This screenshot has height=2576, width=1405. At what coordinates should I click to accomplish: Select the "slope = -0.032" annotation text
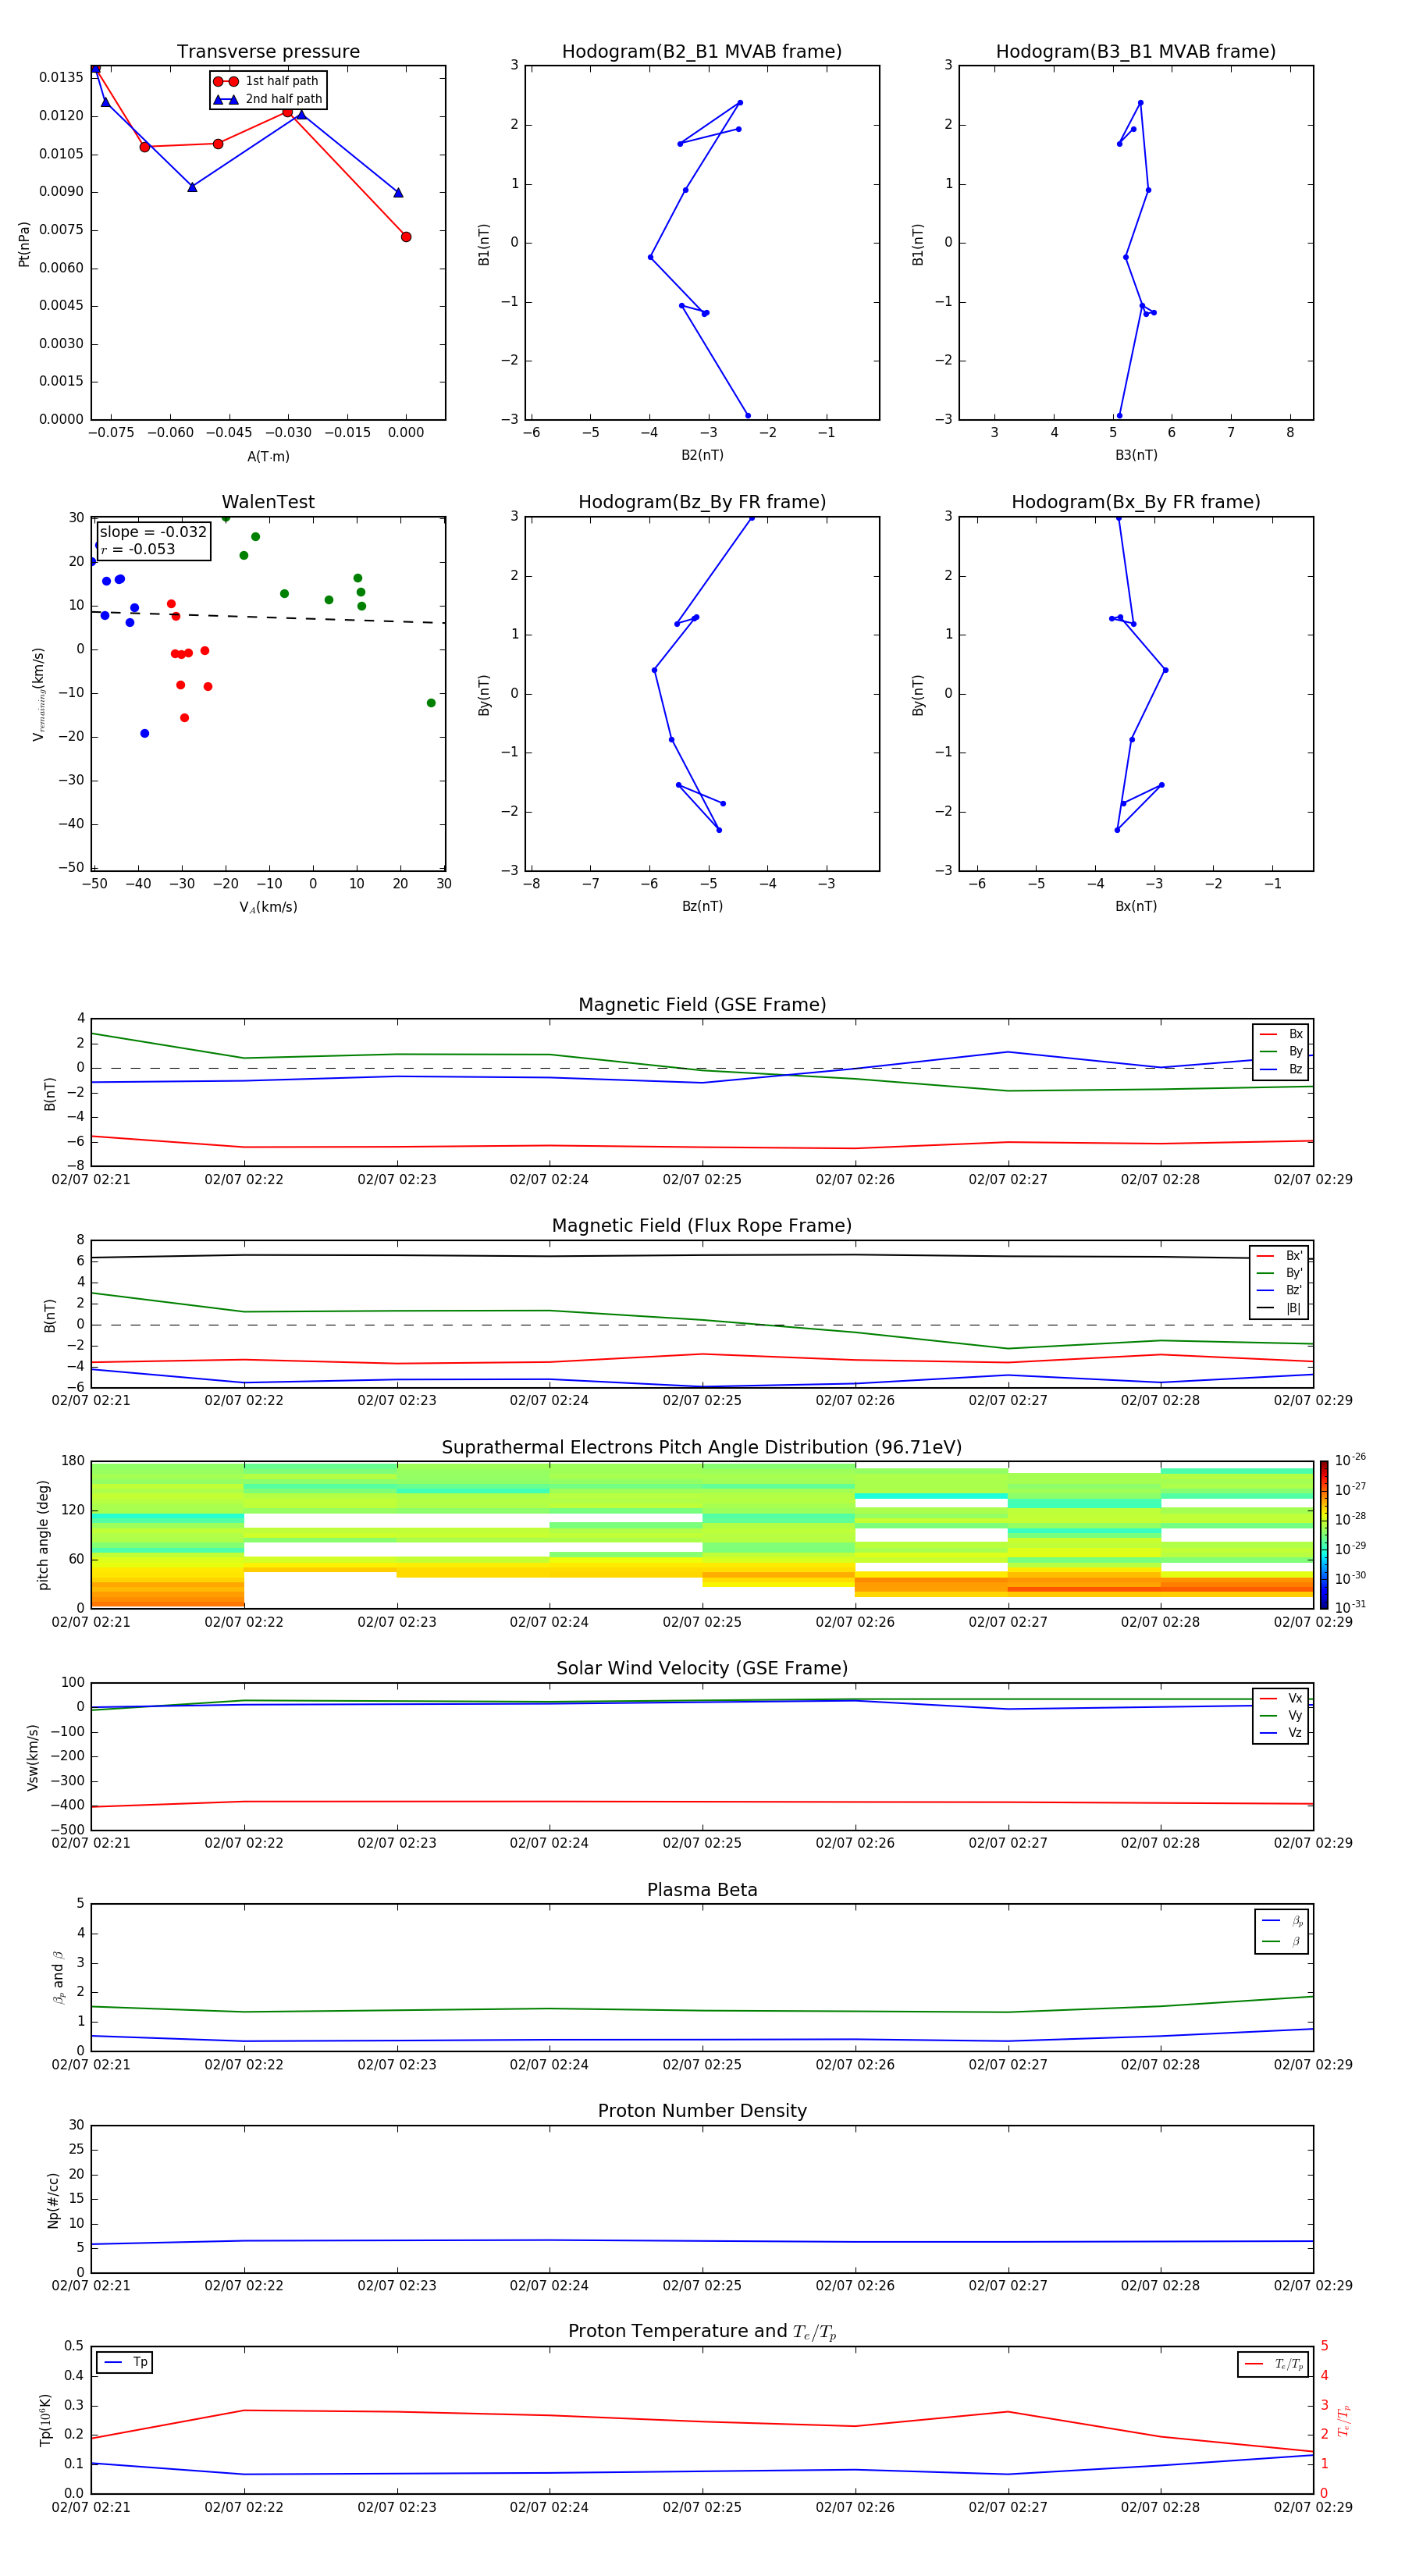(x=153, y=532)
